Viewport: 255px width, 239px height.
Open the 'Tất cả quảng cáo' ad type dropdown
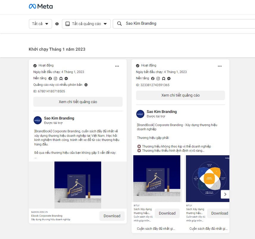pos(86,24)
